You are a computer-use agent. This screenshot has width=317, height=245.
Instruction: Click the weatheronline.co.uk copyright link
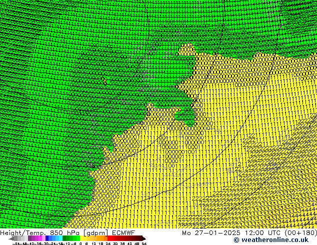click(x=271, y=240)
